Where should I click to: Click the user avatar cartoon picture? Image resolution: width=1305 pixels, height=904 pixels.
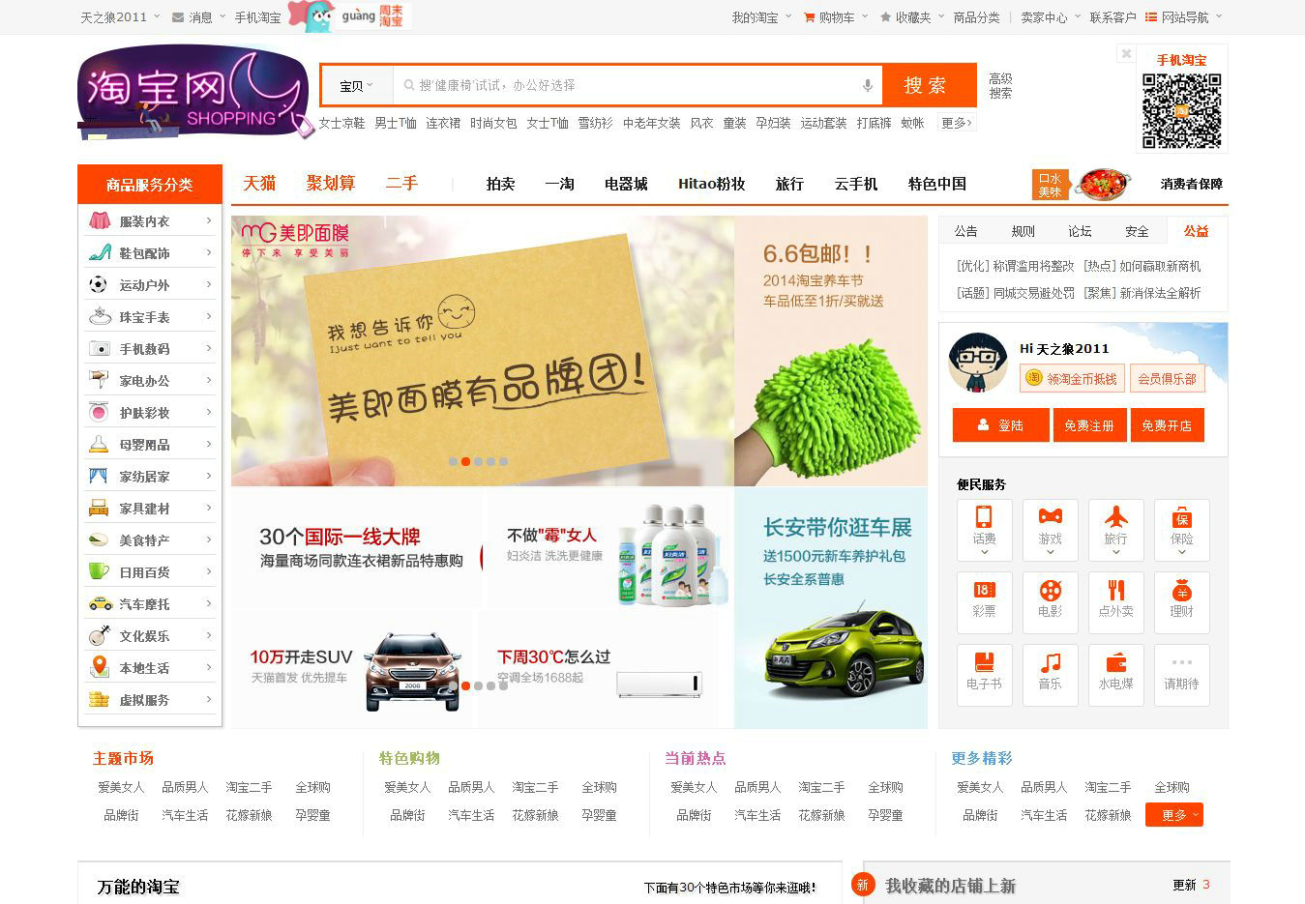coord(978,364)
